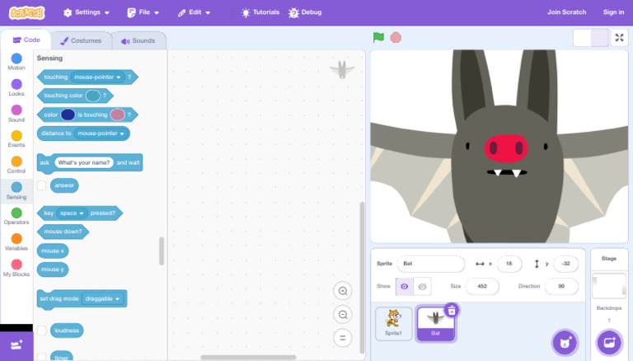Viewport: 633px width, 361px height.
Task: Expand drag mode draggable dropdown
Action: pos(102,299)
